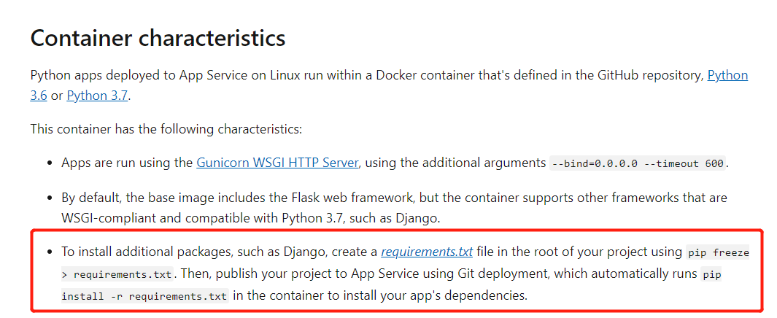
Task: Click the bullet point before 'By default'
Action: coord(49,198)
